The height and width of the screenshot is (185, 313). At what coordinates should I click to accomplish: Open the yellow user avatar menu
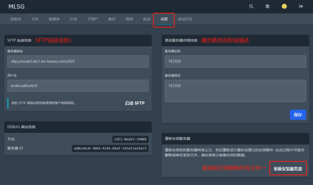(x=284, y=6)
